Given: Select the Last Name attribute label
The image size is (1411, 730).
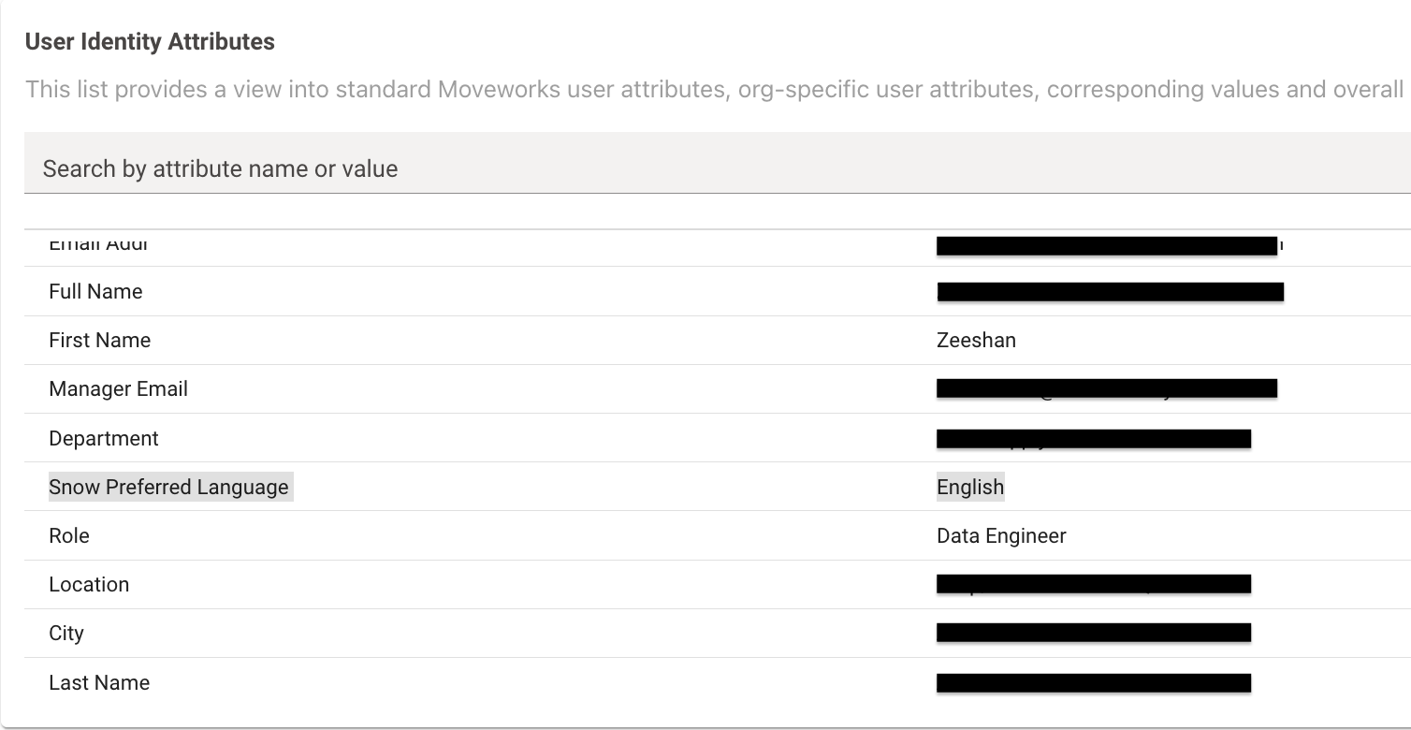Looking at the screenshot, I should [x=99, y=682].
